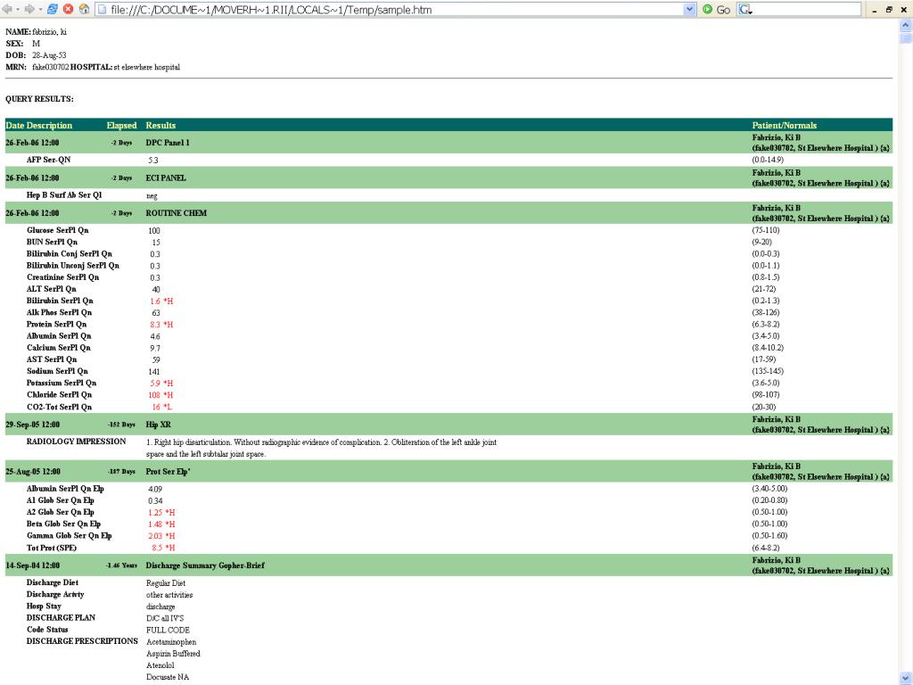Viewport: 913px width, 685px height.
Task: Click the 'Patient/Normals' column header
Action: click(x=785, y=125)
